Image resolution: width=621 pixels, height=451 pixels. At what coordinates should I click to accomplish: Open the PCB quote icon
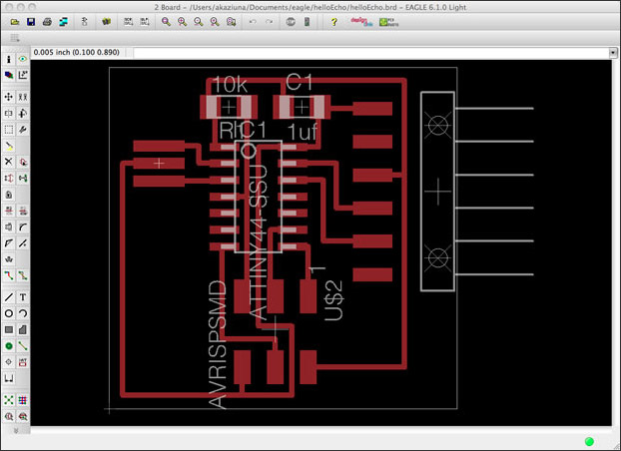[389, 22]
